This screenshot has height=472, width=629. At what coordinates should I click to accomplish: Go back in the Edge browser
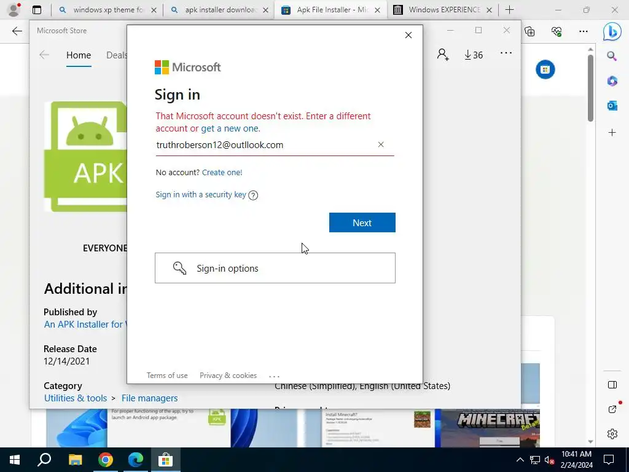17,31
